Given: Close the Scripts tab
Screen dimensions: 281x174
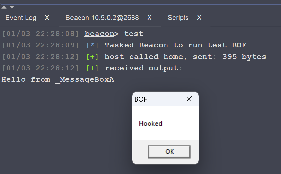Looking at the screenshot, I should (199, 18).
